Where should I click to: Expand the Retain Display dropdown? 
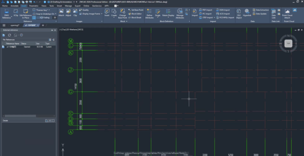168,17
